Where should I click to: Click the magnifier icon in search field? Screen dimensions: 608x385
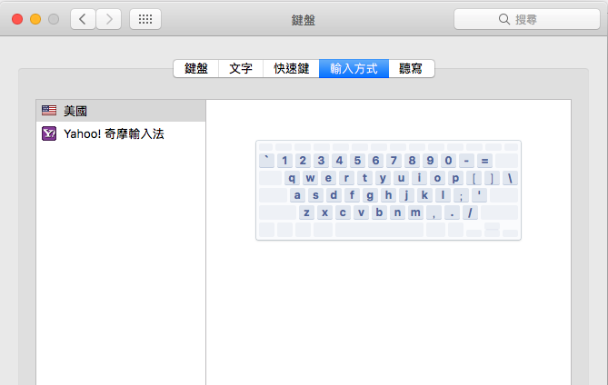tap(503, 19)
